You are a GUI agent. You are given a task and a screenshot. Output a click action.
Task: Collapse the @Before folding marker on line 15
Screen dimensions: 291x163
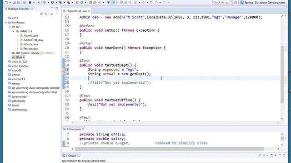[70, 26]
